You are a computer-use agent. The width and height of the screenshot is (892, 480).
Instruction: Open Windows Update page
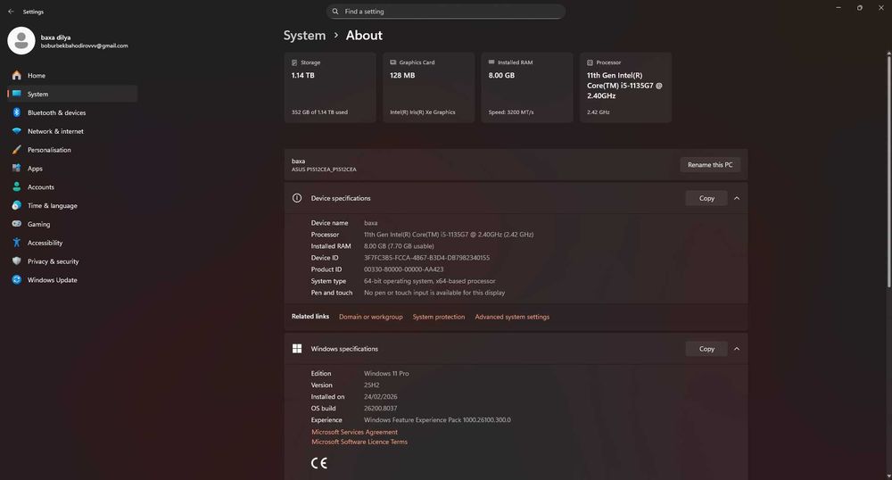click(x=73, y=280)
